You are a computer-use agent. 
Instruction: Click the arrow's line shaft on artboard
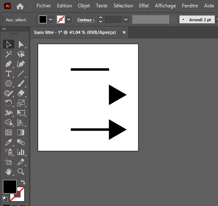[x=90, y=130]
